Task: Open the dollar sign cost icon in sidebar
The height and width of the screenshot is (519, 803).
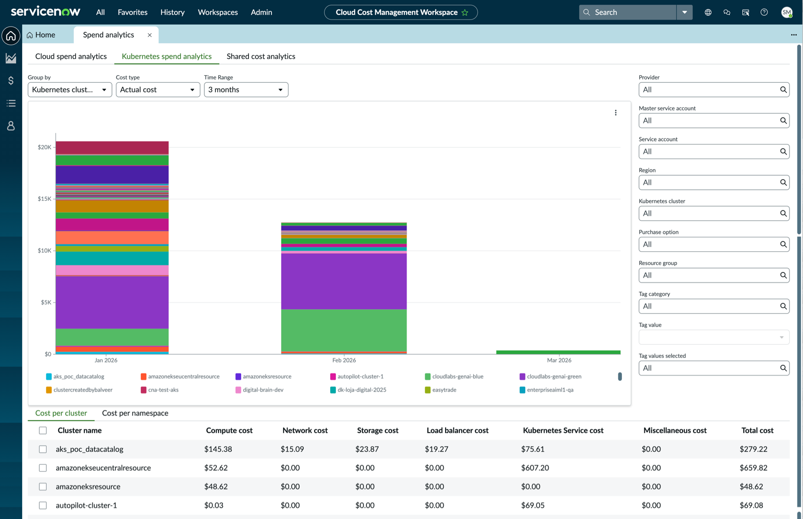Action: click(x=11, y=80)
